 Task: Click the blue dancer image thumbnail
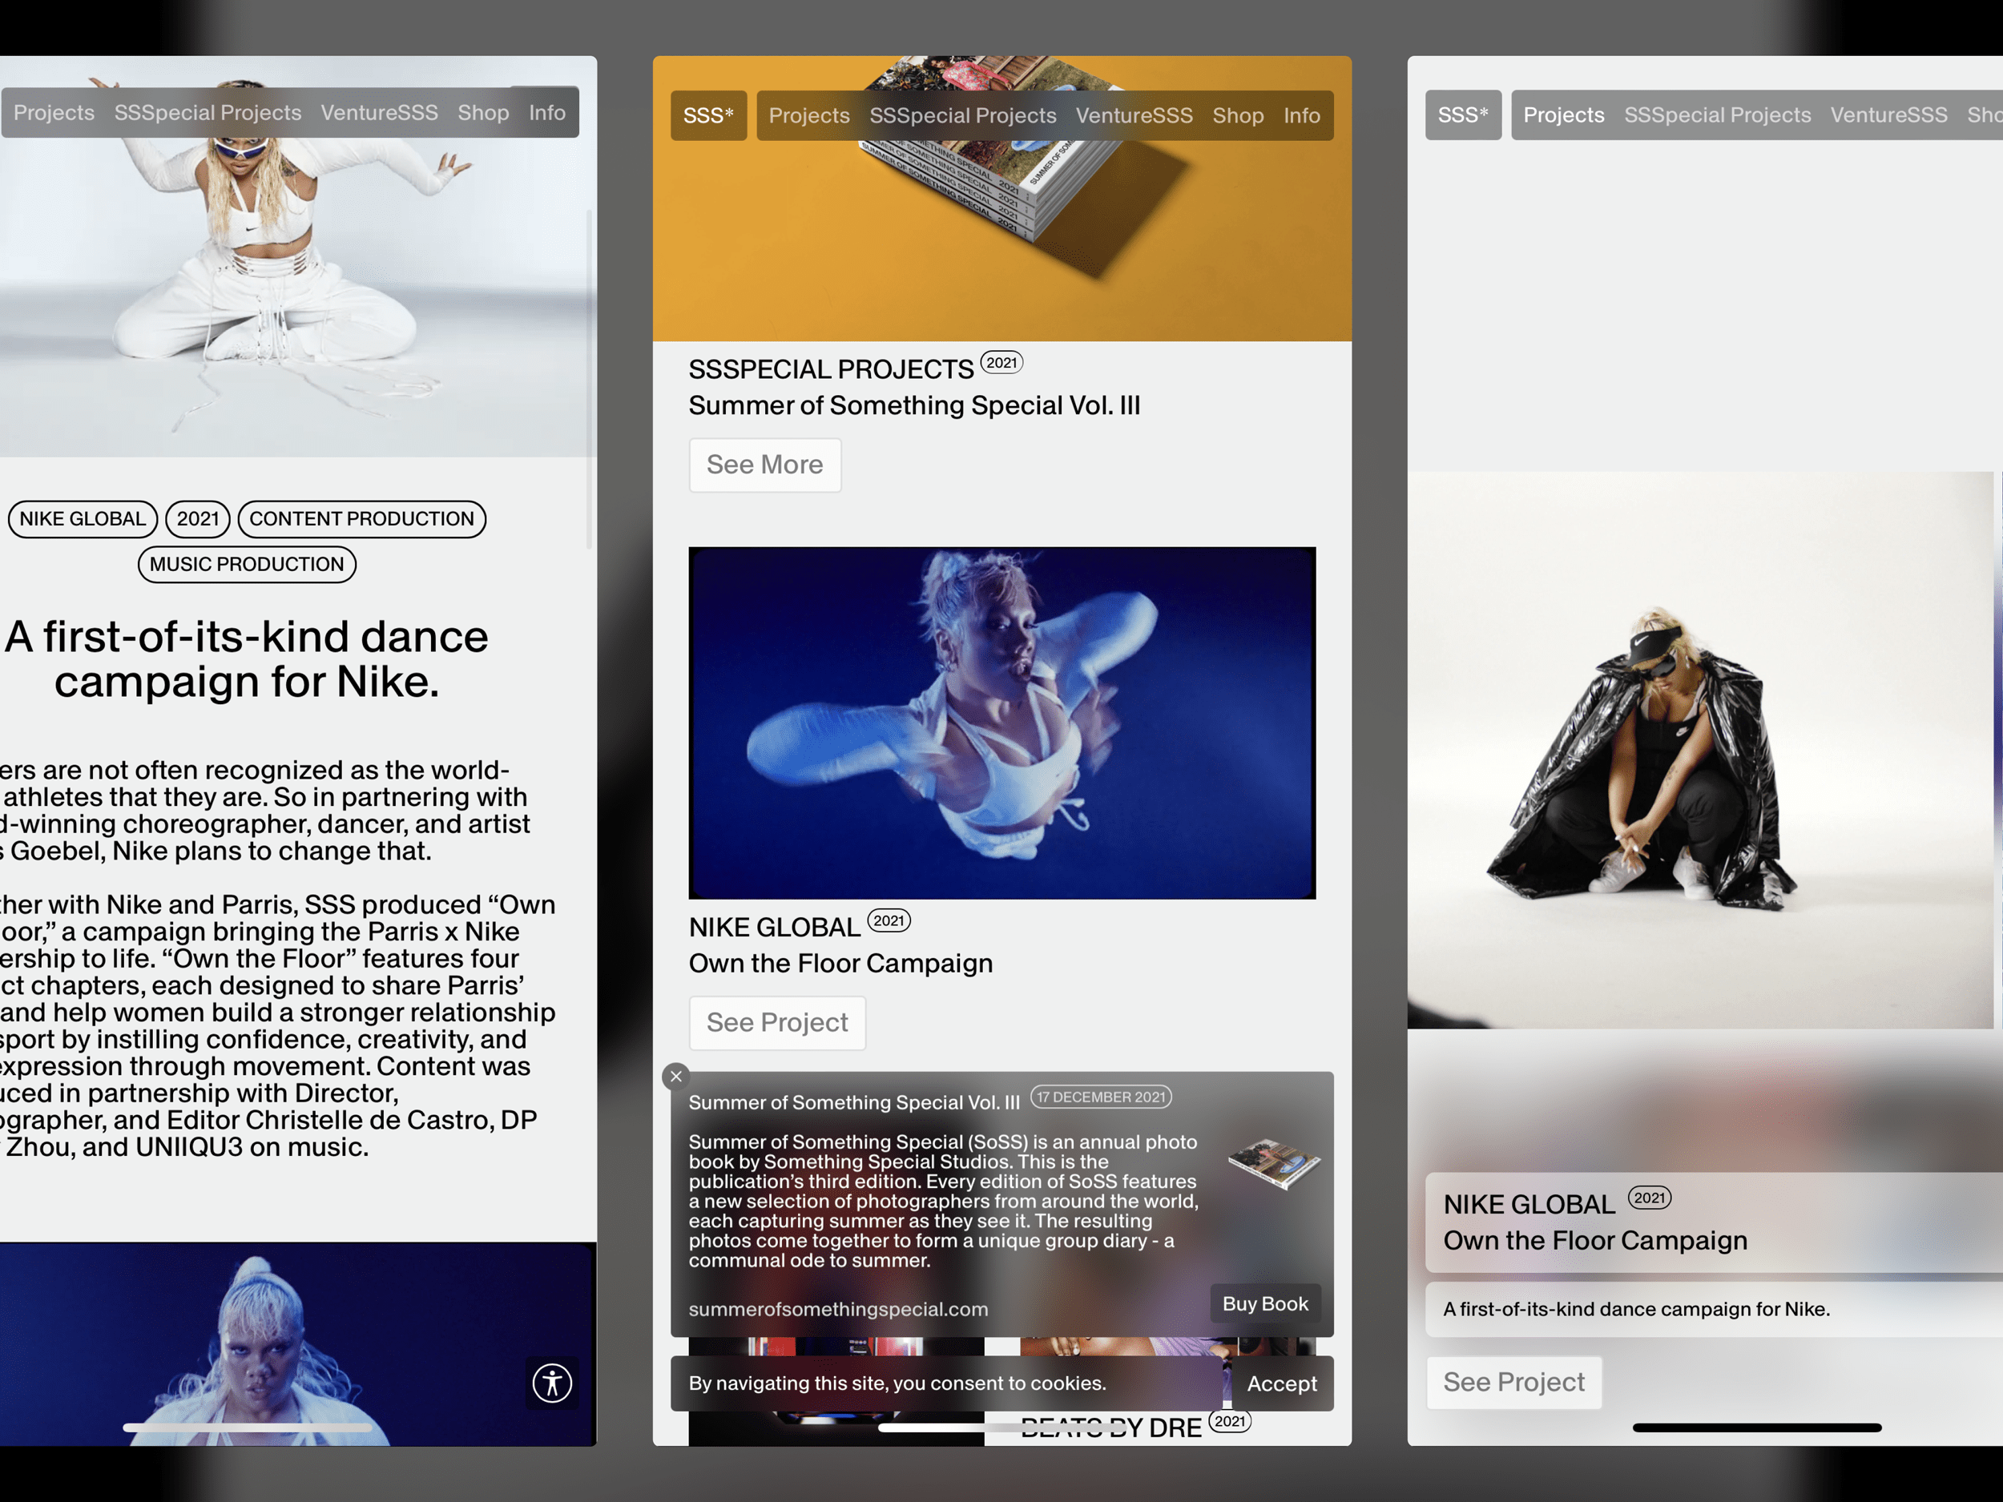[1001, 723]
